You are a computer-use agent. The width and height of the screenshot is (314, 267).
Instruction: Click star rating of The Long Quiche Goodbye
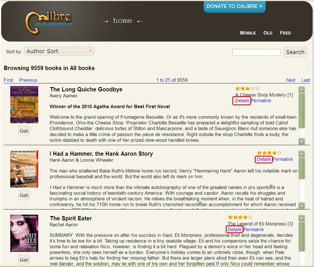pos(247,89)
